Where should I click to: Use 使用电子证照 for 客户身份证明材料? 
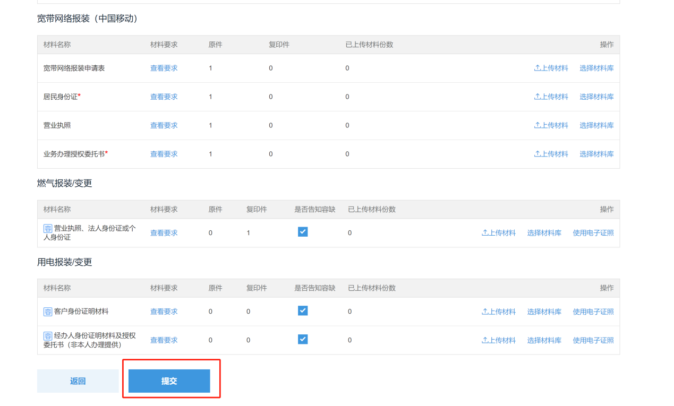pos(593,312)
